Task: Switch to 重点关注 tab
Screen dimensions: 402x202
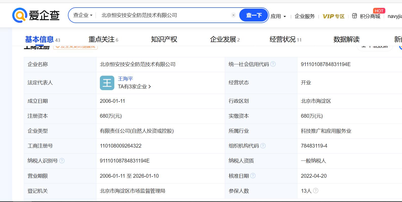Action: tap(103, 39)
